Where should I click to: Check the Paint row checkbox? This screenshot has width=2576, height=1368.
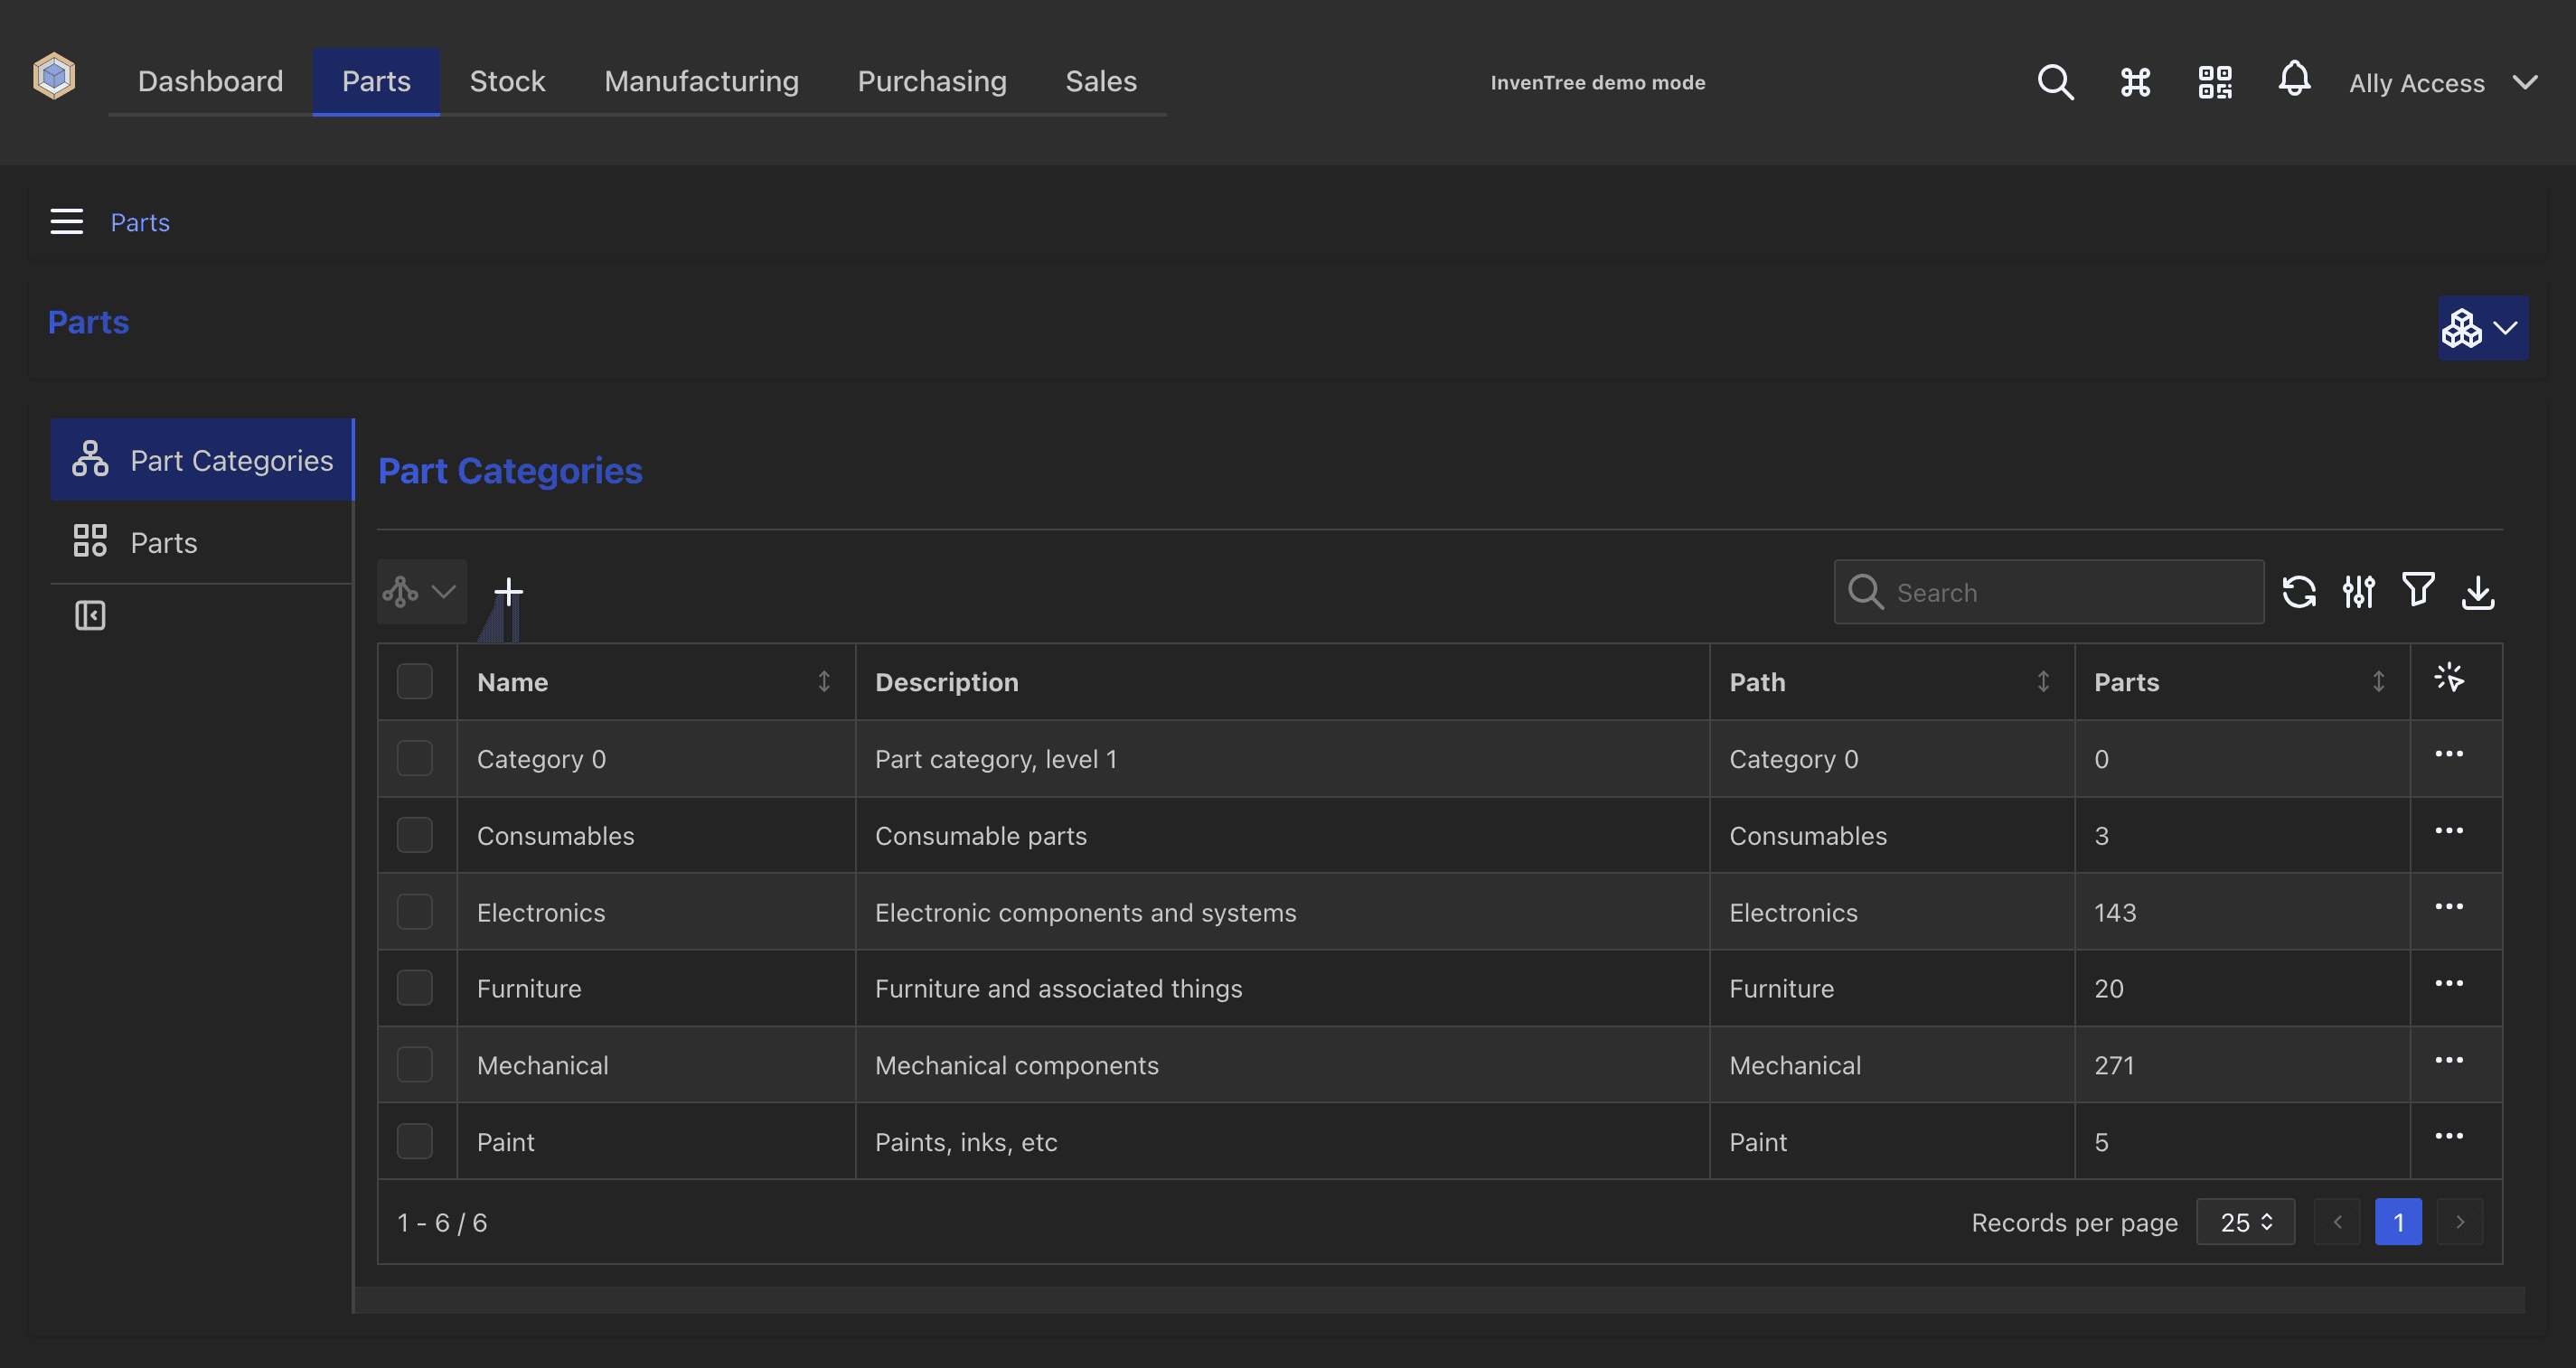pyautogui.click(x=415, y=1141)
